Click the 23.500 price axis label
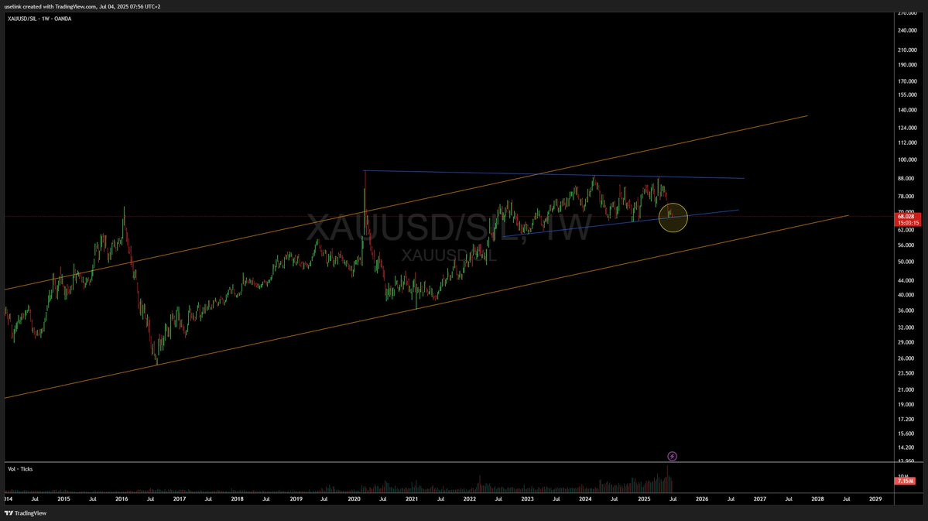The image size is (928, 521). tap(907, 373)
